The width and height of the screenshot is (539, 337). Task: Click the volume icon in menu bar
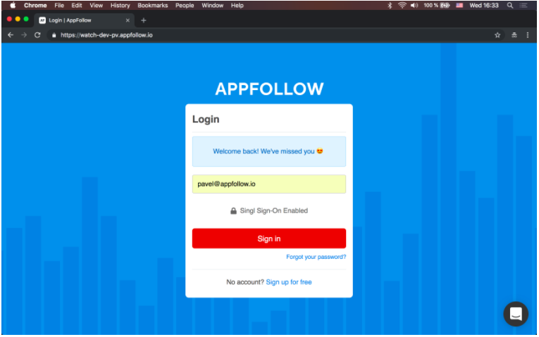point(414,6)
